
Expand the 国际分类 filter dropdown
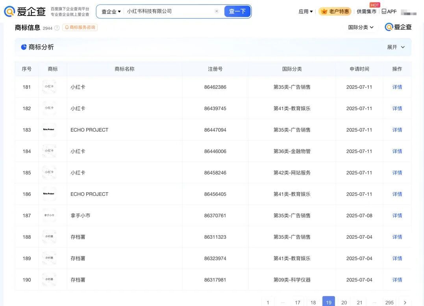pyautogui.click(x=361, y=27)
